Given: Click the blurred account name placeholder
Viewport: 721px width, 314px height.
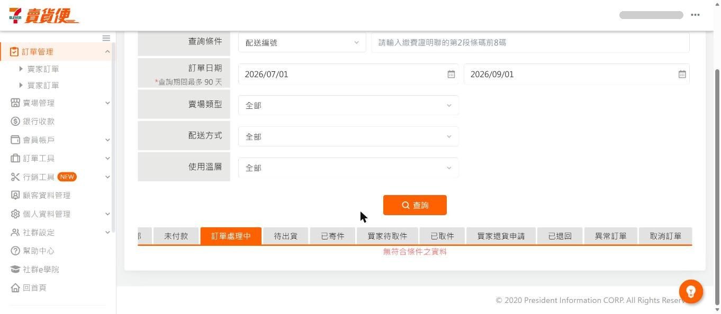Looking at the screenshot, I should [651, 15].
